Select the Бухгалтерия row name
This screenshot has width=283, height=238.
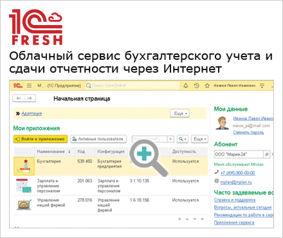click(49, 161)
